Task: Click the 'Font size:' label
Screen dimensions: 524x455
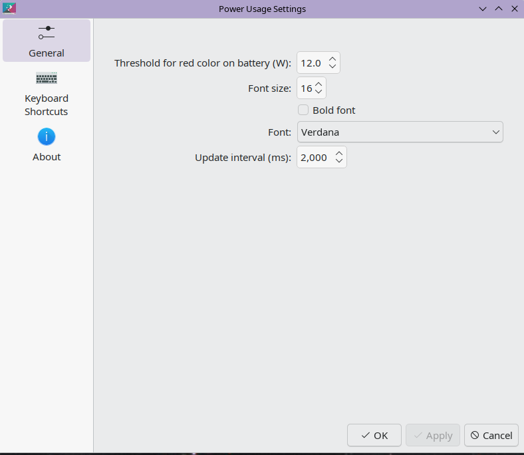Action: click(270, 88)
